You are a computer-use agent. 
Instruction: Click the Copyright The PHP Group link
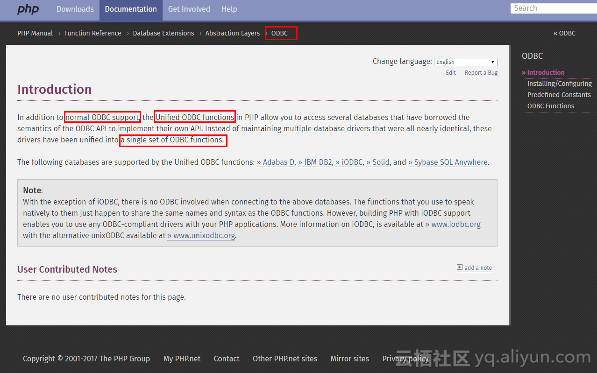[86, 359]
